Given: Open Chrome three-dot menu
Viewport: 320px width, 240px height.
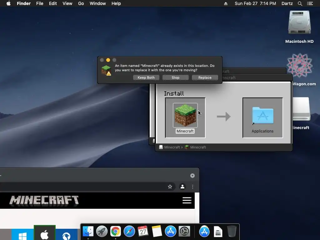Looking at the screenshot, I should (x=192, y=187).
